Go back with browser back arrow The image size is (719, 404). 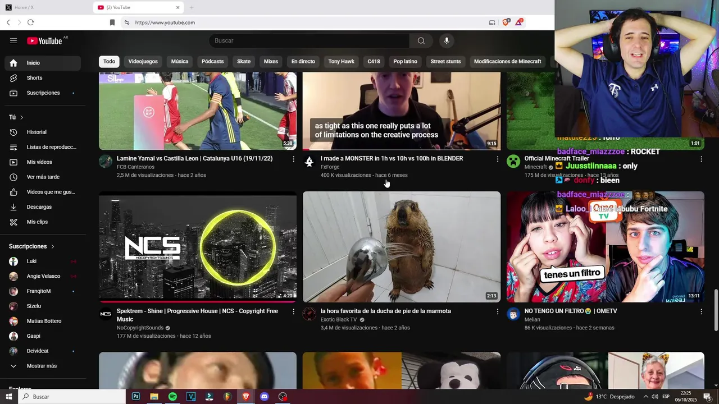[8, 22]
